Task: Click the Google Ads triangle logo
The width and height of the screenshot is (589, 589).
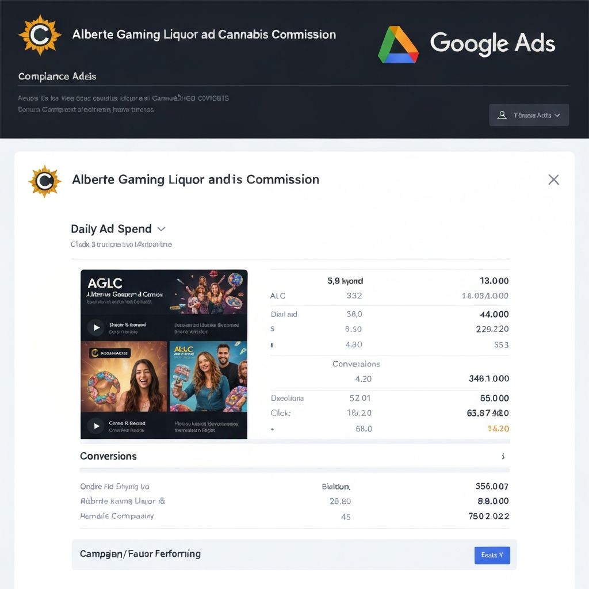Action: 398,45
